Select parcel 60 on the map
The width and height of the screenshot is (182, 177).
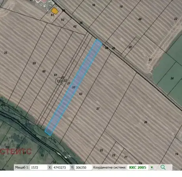click(44, 71)
